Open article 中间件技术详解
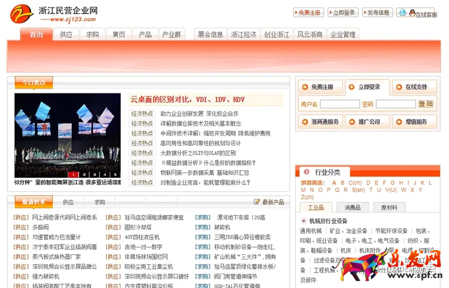Screen dimensions: 449x288 tap(215, 133)
